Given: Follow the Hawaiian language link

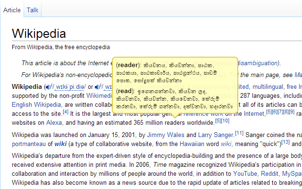Looking at the screenshot, I should coord(192,144).
